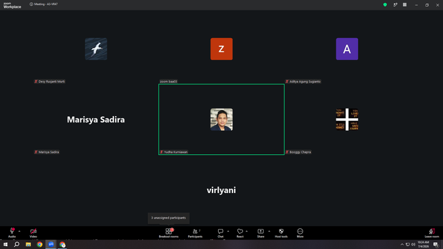Image resolution: width=443 pixels, height=249 pixels.
Task: Unmute microphone with the Audio button
Action: 12,233
